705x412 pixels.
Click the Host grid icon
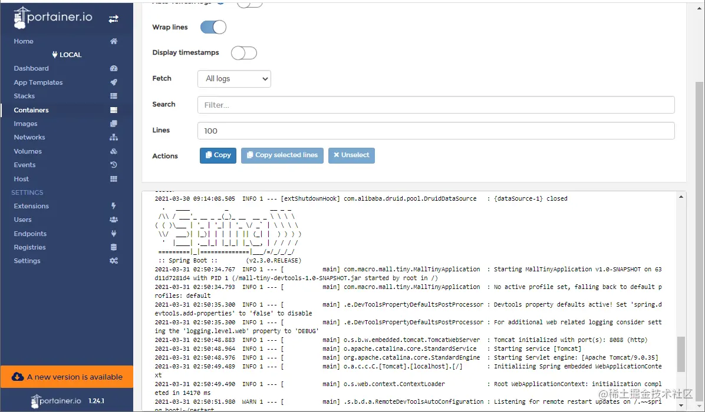114,178
